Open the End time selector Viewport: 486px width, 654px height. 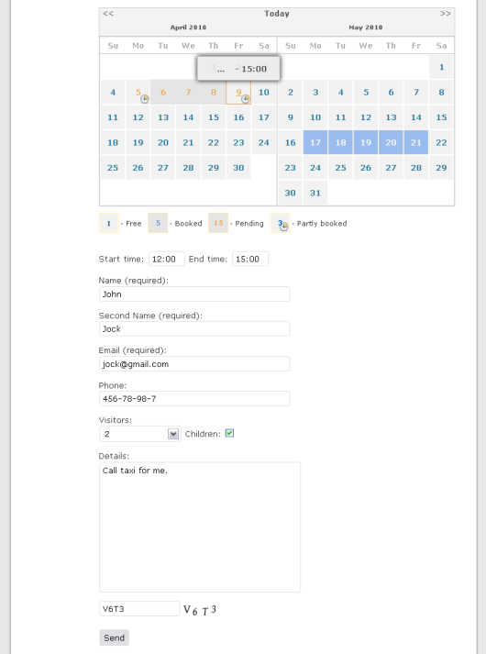[x=250, y=259]
